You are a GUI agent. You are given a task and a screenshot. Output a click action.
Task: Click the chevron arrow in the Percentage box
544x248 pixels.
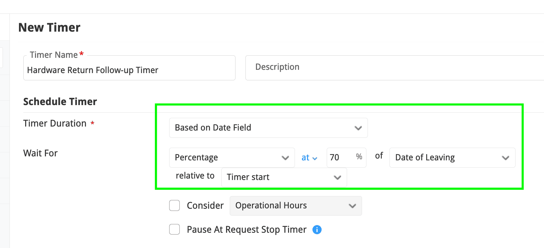click(285, 158)
